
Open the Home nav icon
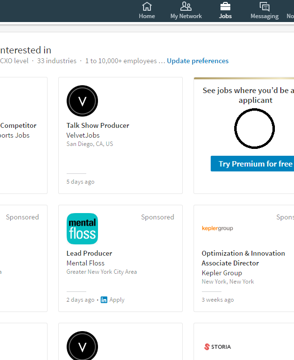tap(147, 6)
